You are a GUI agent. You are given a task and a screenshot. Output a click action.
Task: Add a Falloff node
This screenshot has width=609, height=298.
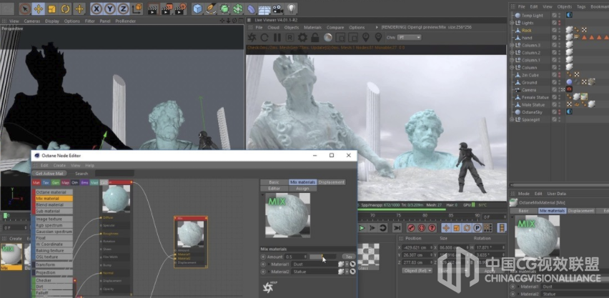(54, 292)
